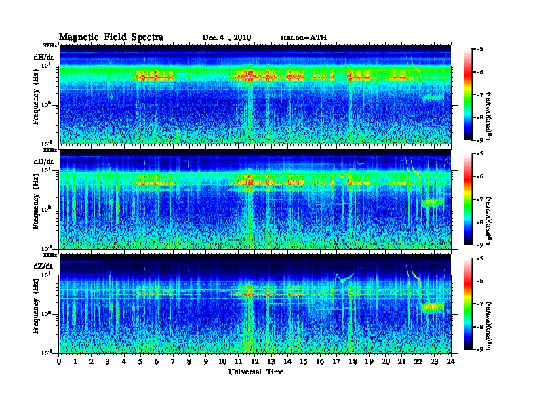Click the "-6" label on the dZ/dt color bar
The height and width of the screenshot is (415, 537).
tap(480, 281)
